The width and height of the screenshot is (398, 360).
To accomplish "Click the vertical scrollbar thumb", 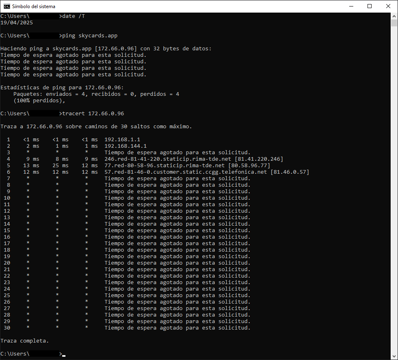I will coord(394,23).
